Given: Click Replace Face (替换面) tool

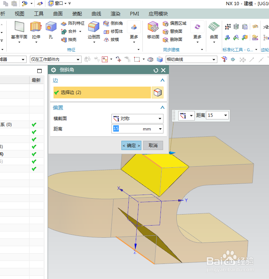Looking at the screenshot, I should 172,31.
